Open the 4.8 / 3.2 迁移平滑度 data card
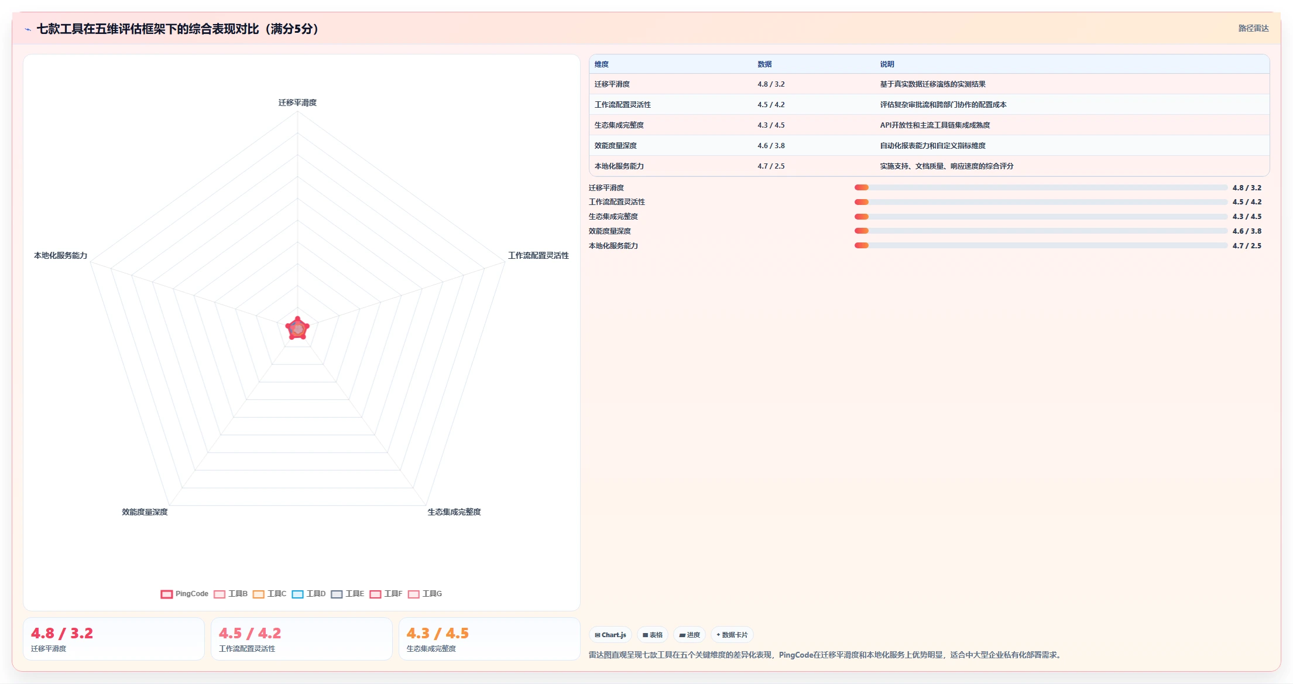 point(114,639)
